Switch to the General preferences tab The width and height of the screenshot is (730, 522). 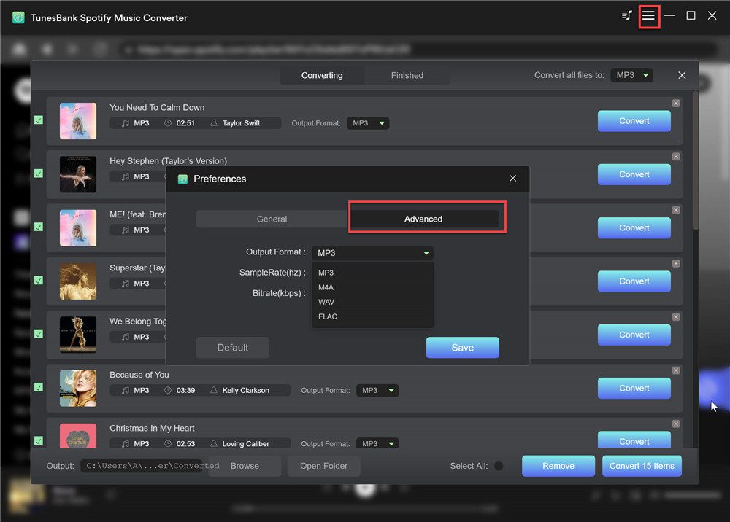pos(272,219)
